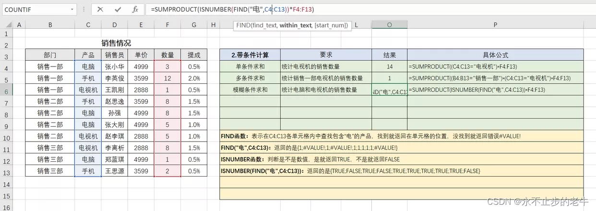Select the column F header

(167, 25)
